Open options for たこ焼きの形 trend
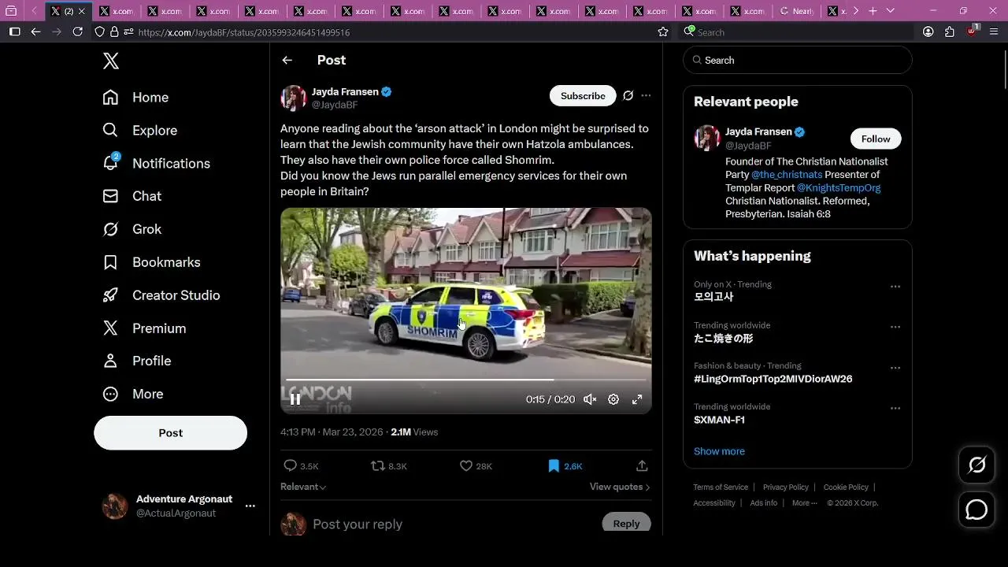 tap(895, 327)
